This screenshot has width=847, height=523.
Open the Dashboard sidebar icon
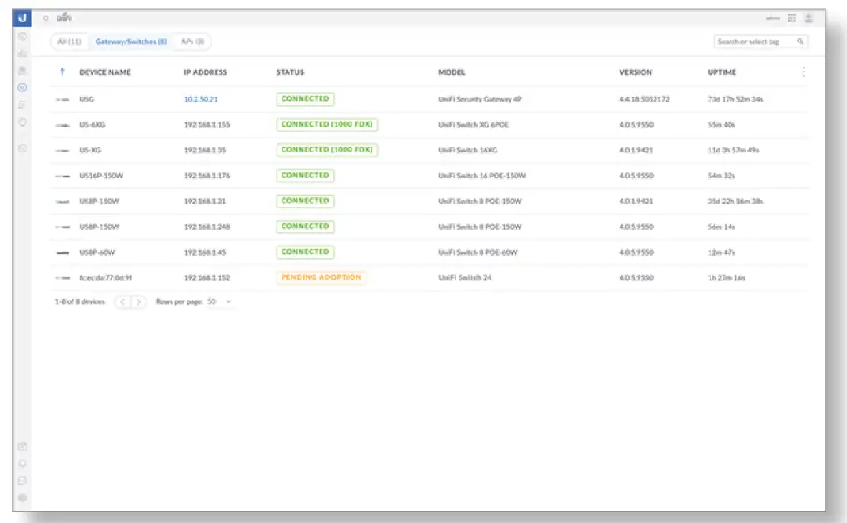point(22,36)
